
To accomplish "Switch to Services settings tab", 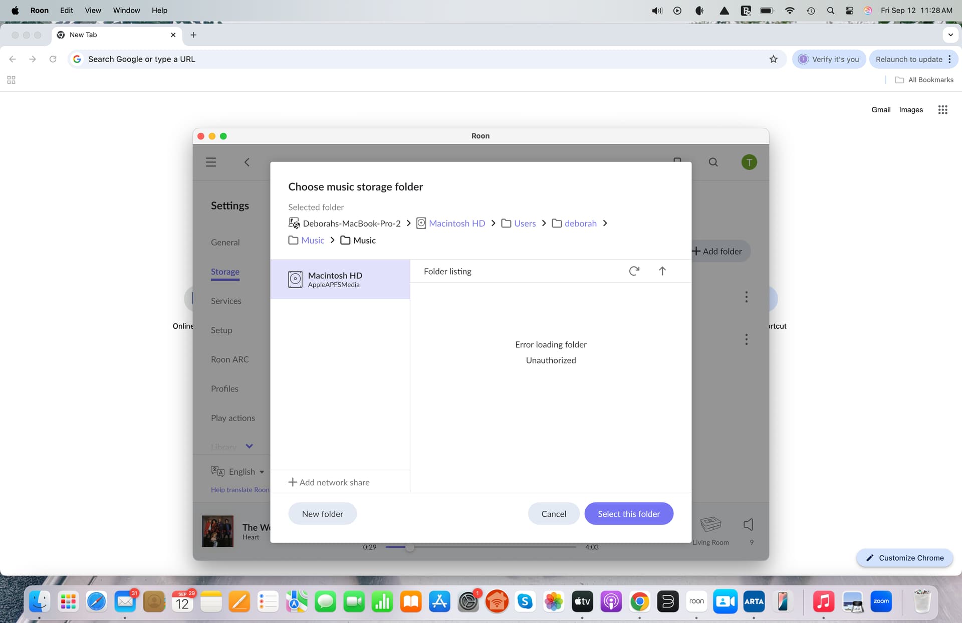I will coord(226,301).
